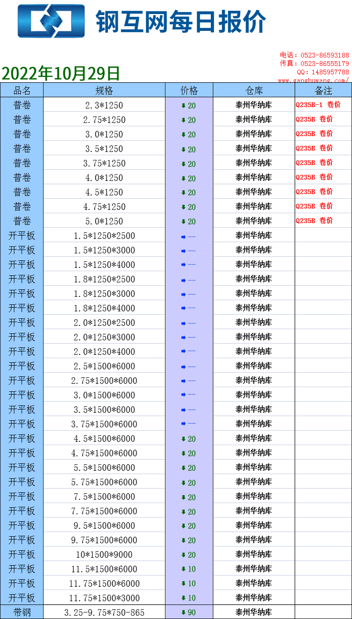Click the green down arrow for 2.3*1250

(184, 106)
